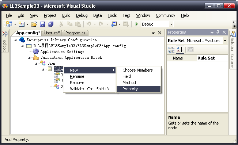Viewport: 238px width, 145px height.
Task: Click the Navigate Backward toolbar icon
Action: point(114,24)
